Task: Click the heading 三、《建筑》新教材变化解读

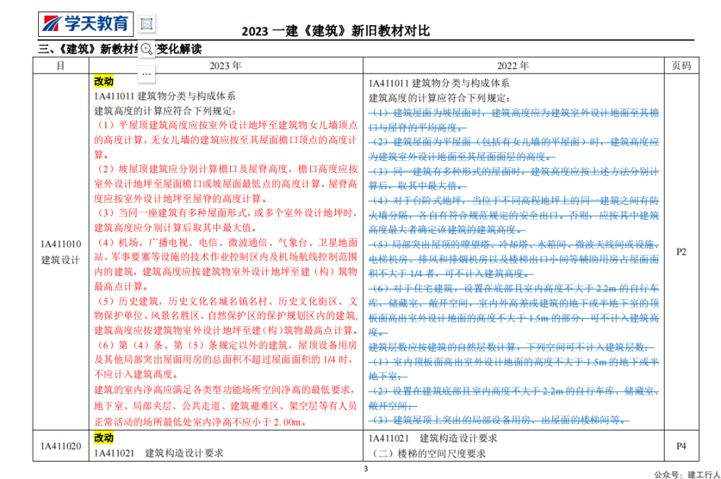Action: (x=120, y=49)
